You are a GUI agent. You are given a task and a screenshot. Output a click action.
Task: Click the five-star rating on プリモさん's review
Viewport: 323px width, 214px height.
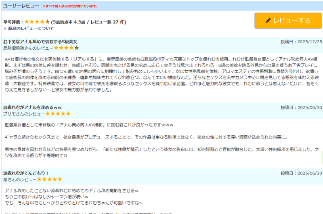(57, 114)
